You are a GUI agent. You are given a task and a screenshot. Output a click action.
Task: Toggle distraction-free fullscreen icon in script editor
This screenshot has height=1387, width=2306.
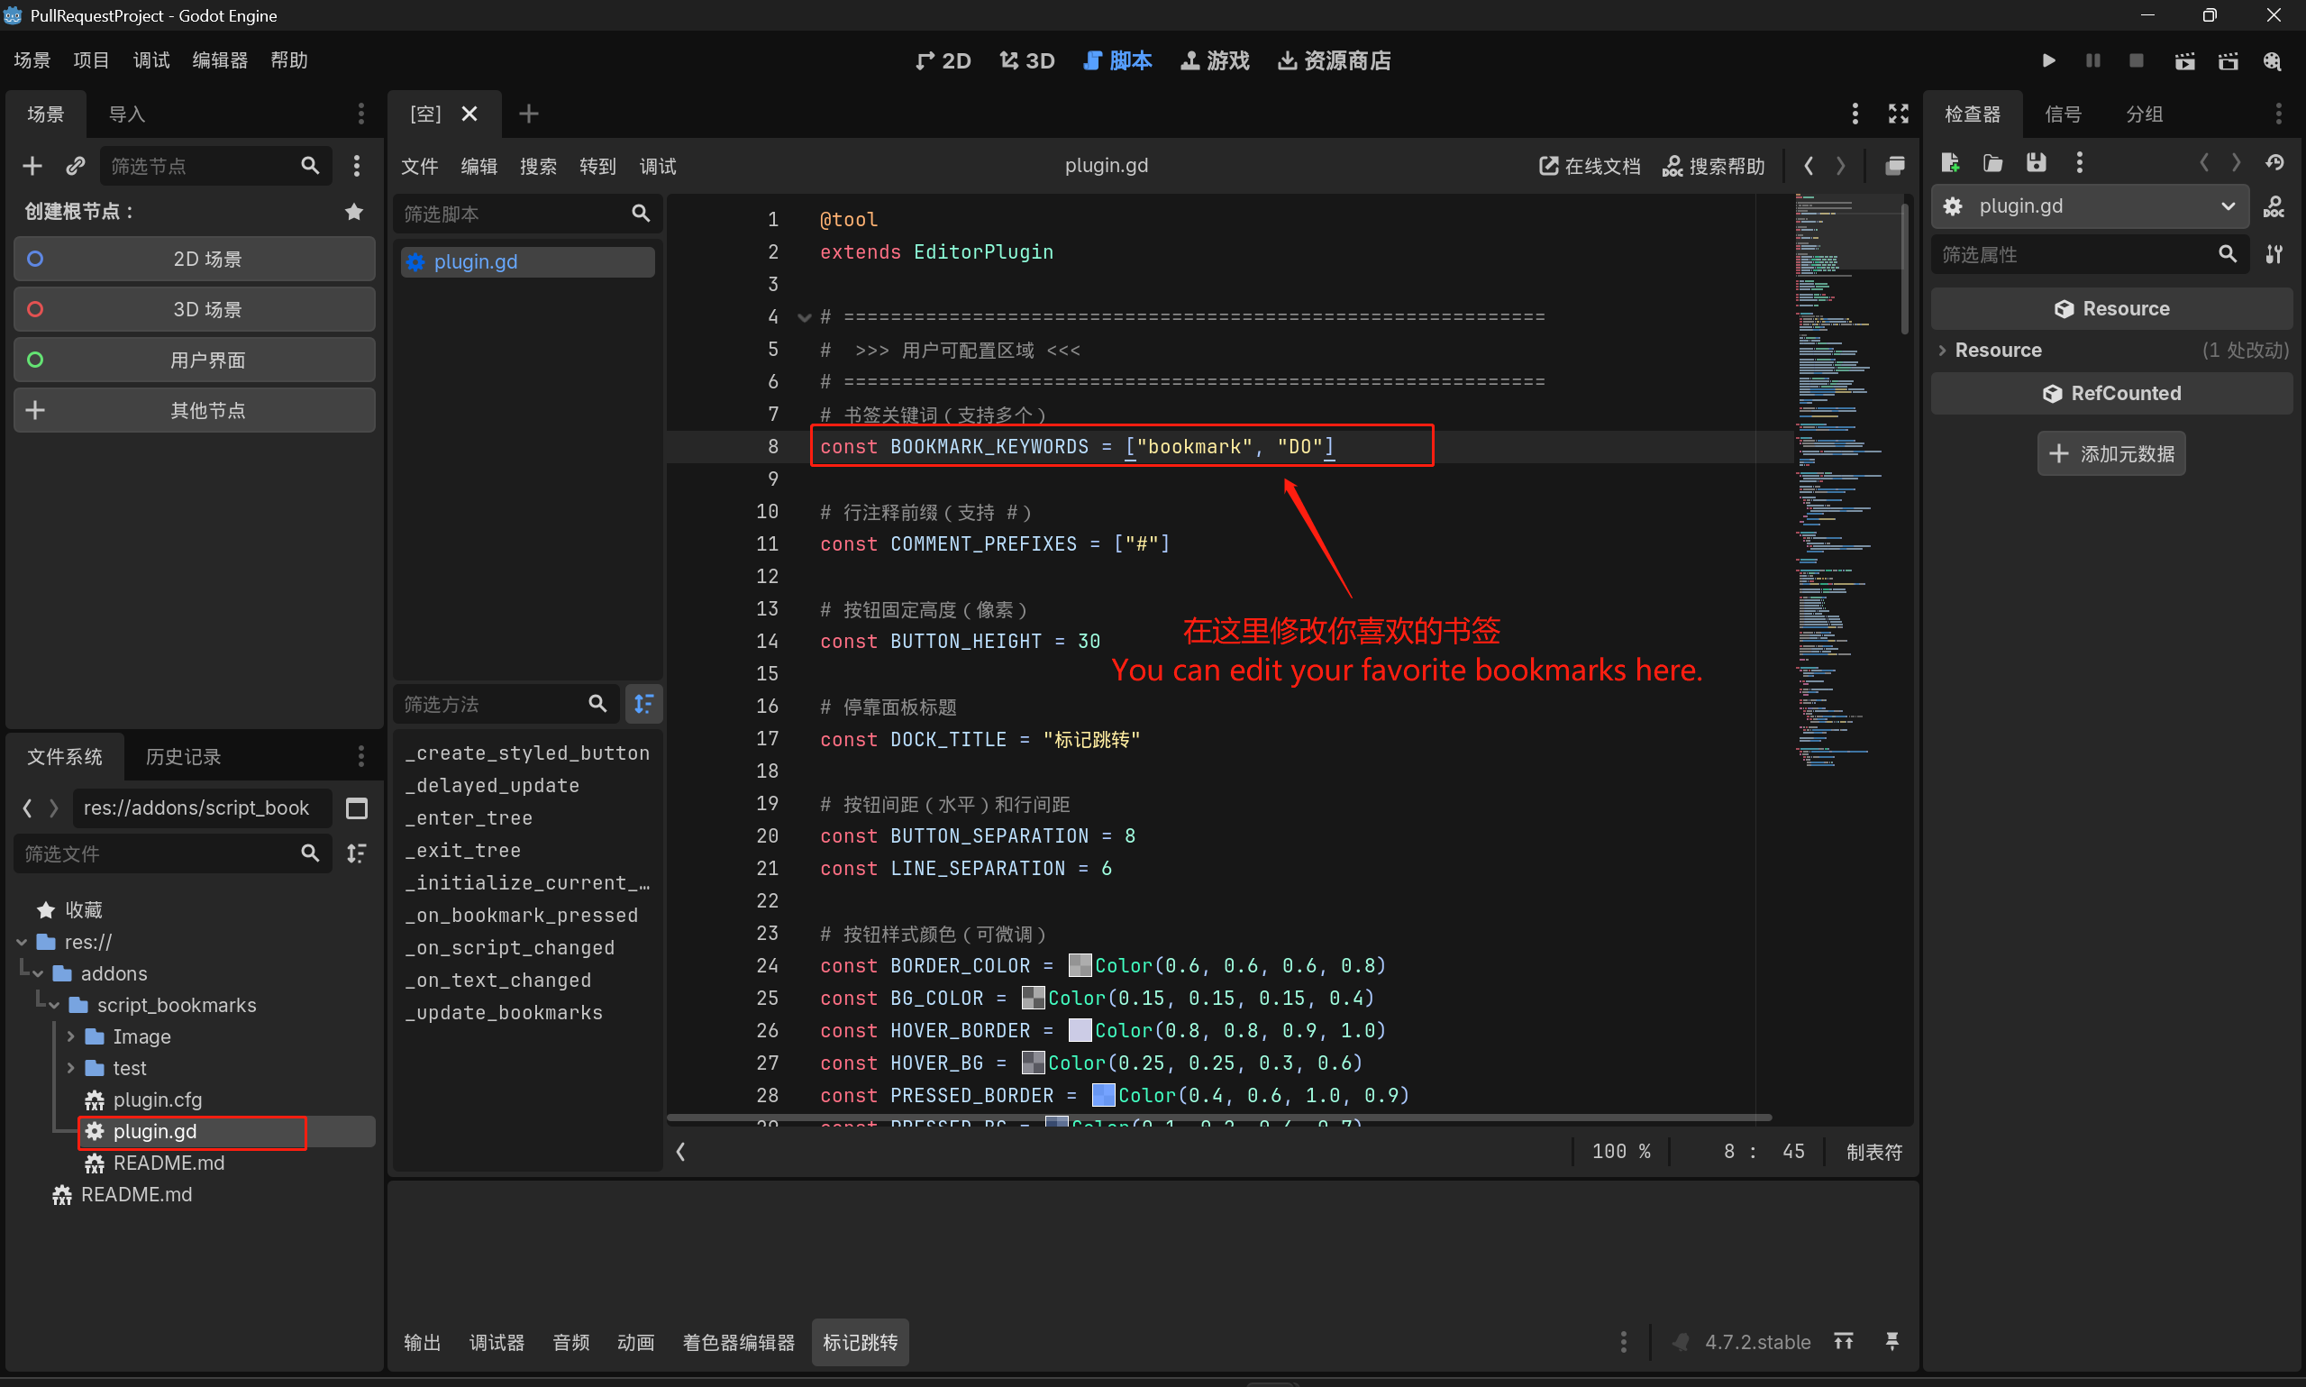(1898, 113)
